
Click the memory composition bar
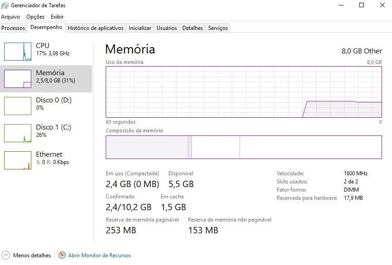pyautogui.click(x=244, y=147)
